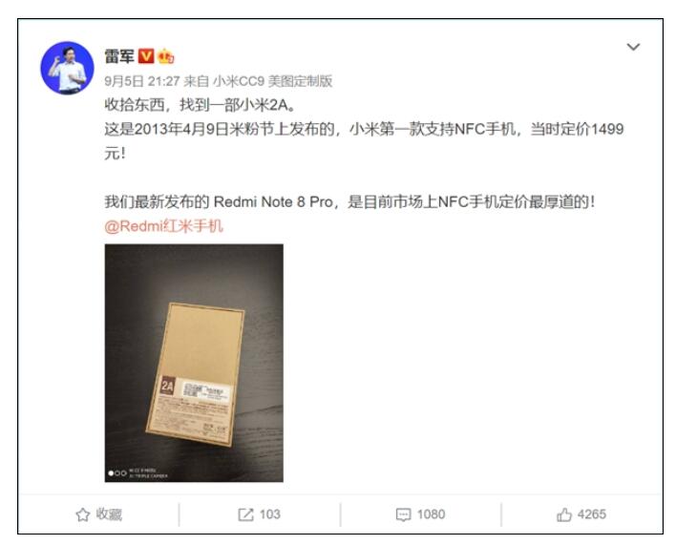Click the first line mentioning 小米2A
Image resolution: width=676 pixels, height=545 pixels.
(201, 105)
